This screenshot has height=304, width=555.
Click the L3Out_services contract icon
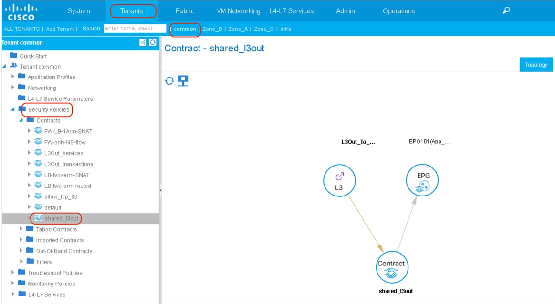(38, 153)
